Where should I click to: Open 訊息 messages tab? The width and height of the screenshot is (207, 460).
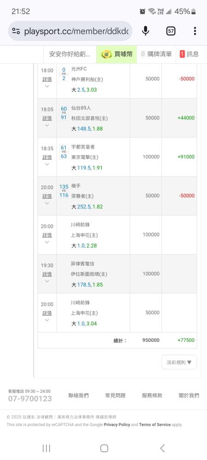click(x=189, y=54)
